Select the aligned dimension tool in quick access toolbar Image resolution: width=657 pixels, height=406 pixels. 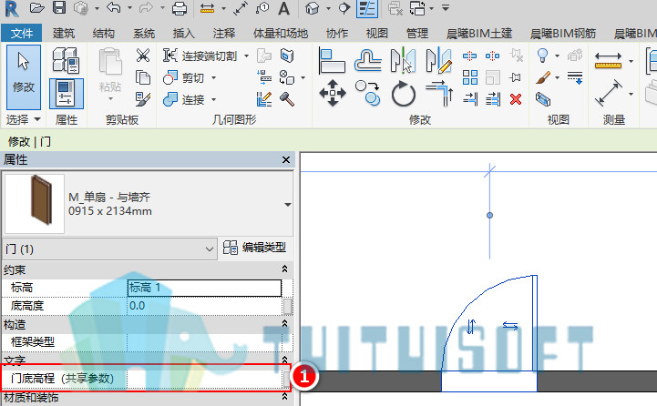pos(207,8)
